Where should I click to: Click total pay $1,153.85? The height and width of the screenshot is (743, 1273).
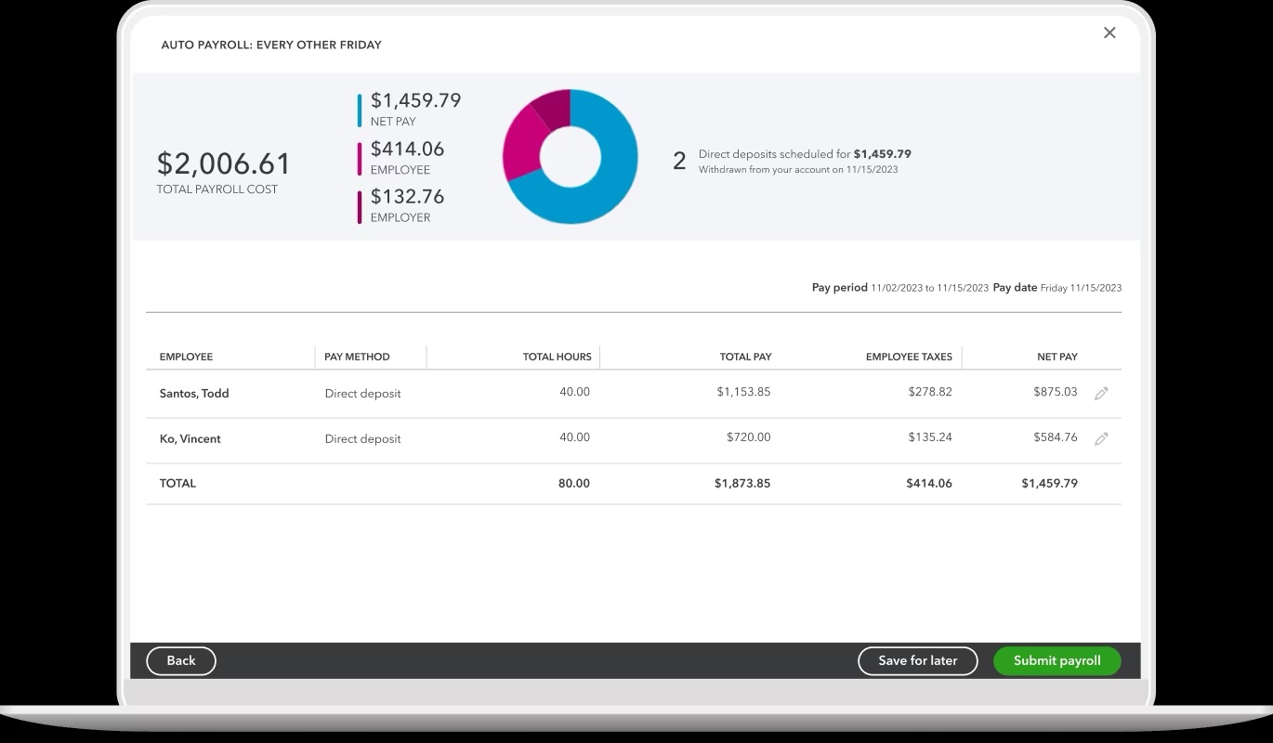743,392
